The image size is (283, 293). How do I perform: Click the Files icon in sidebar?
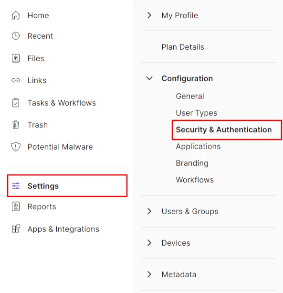[16, 58]
